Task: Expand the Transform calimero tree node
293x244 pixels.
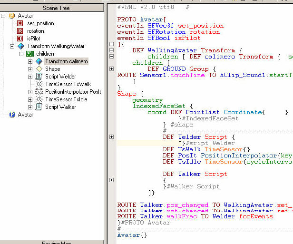Action: pos(30,61)
